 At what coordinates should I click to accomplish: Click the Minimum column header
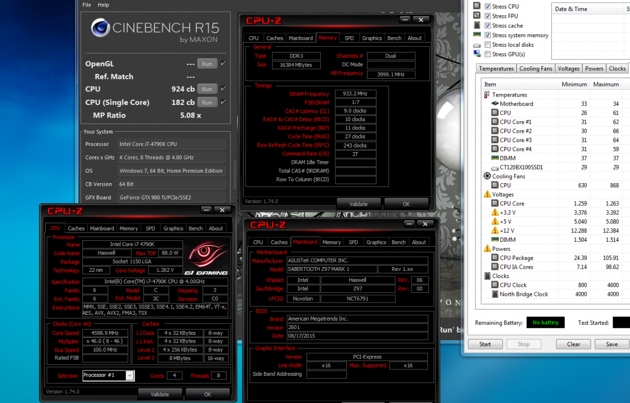coord(574,84)
